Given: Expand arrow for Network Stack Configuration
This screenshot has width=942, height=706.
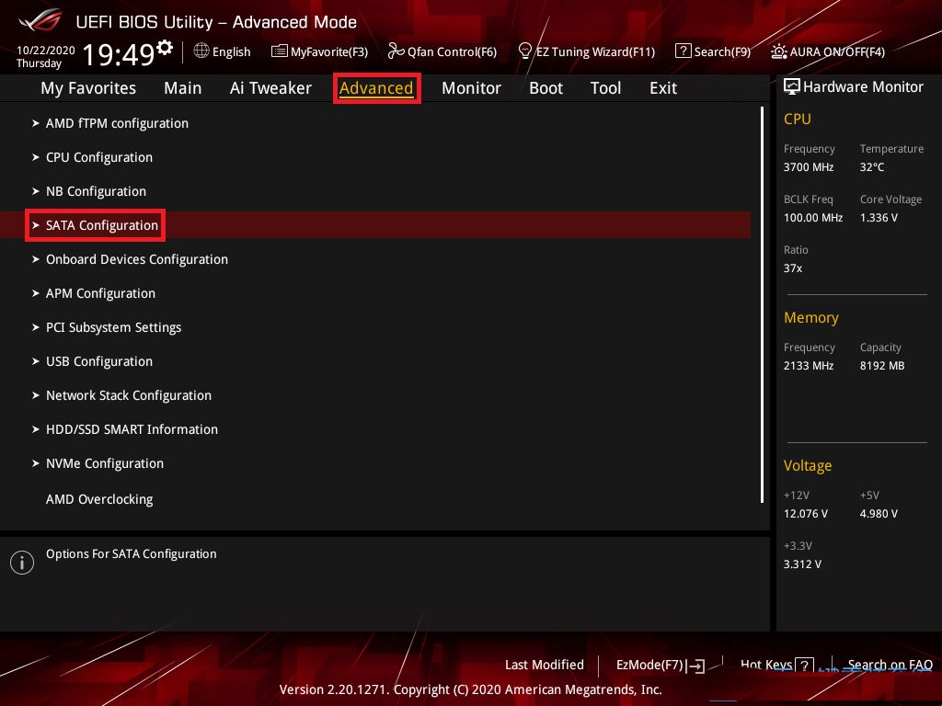Looking at the screenshot, I should pyautogui.click(x=36, y=395).
